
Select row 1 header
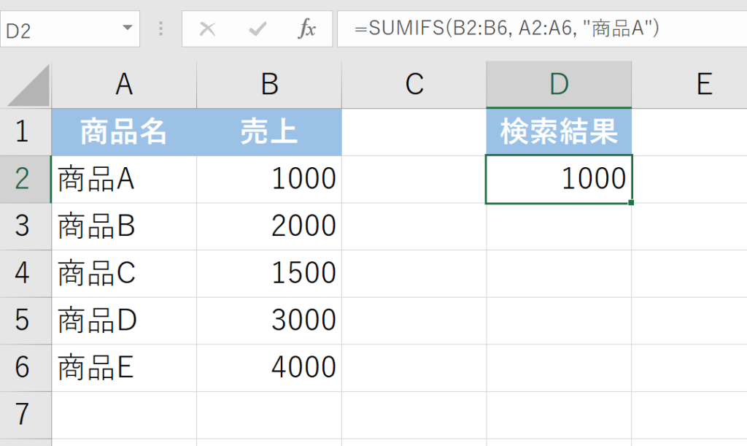tap(23, 132)
